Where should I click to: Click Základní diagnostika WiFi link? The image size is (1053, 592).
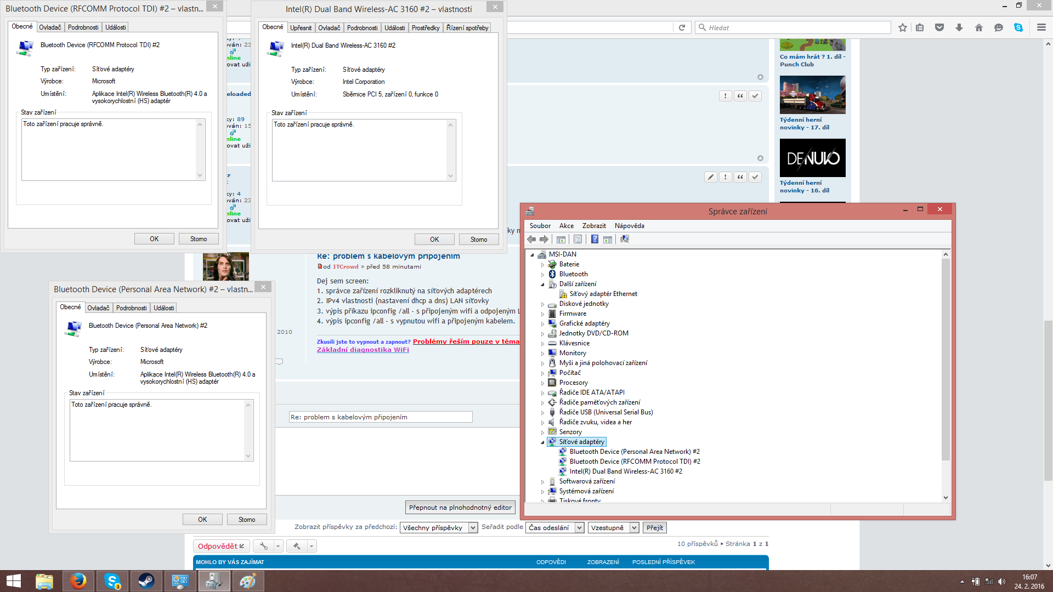pyautogui.click(x=363, y=350)
